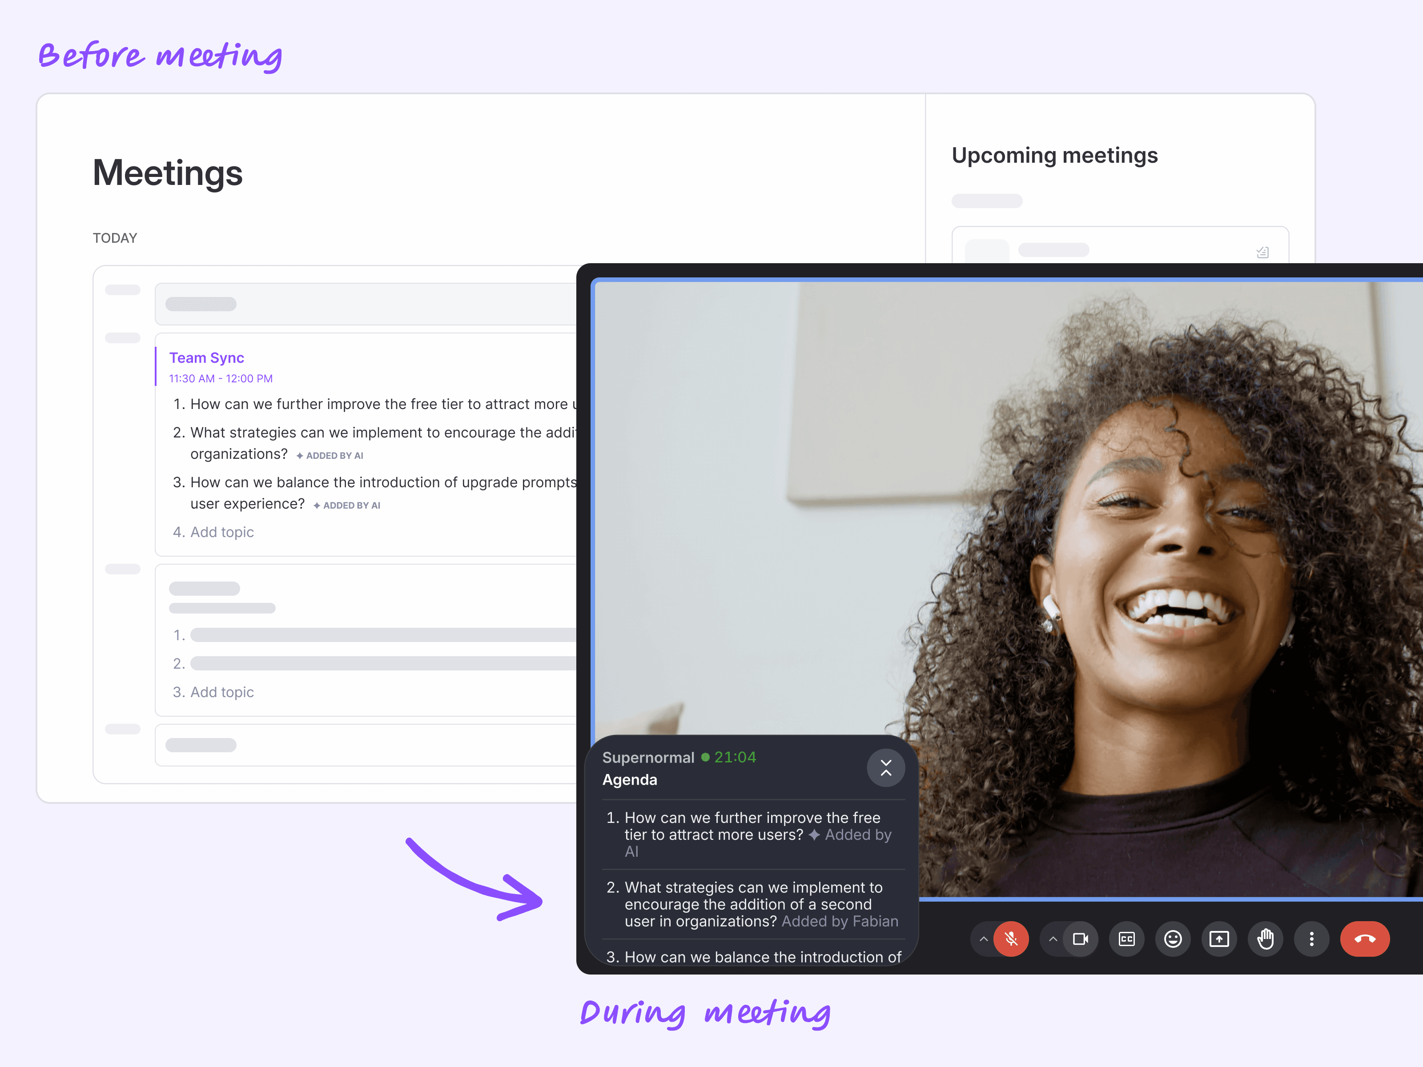
Task: Click Add topic under Team Sync
Action: point(222,532)
